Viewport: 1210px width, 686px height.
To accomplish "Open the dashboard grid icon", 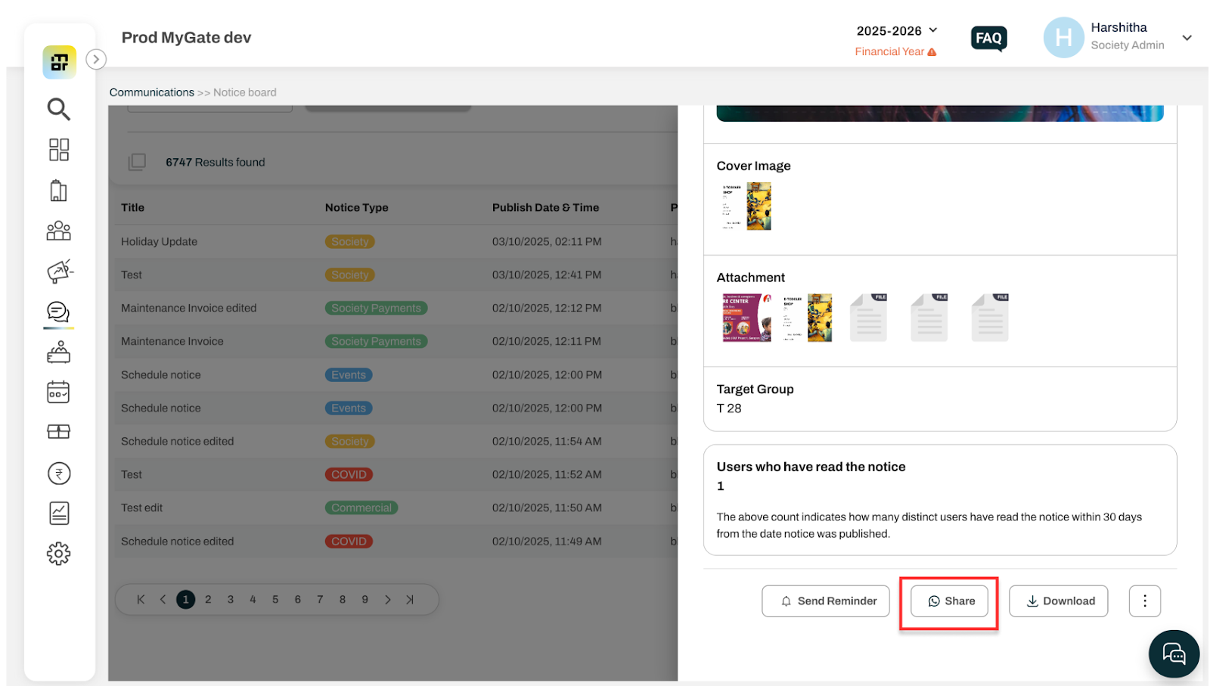I will pos(58,150).
